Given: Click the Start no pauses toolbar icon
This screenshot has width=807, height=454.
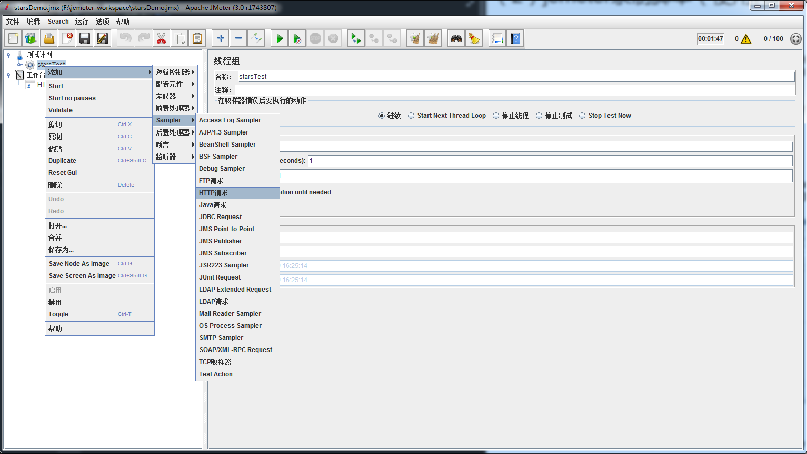Looking at the screenshot, I should pyautogui.click(x=297, y=38).
